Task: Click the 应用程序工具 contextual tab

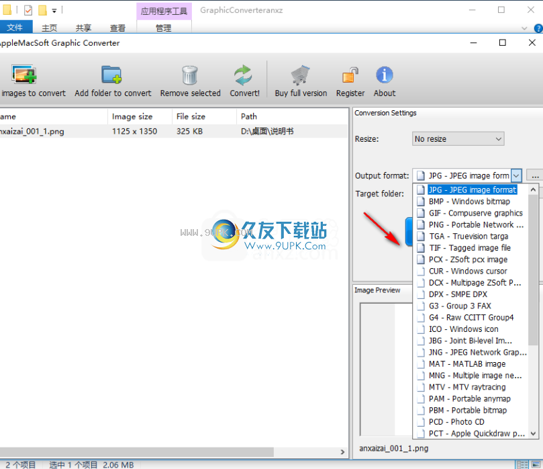Action: 164,11
